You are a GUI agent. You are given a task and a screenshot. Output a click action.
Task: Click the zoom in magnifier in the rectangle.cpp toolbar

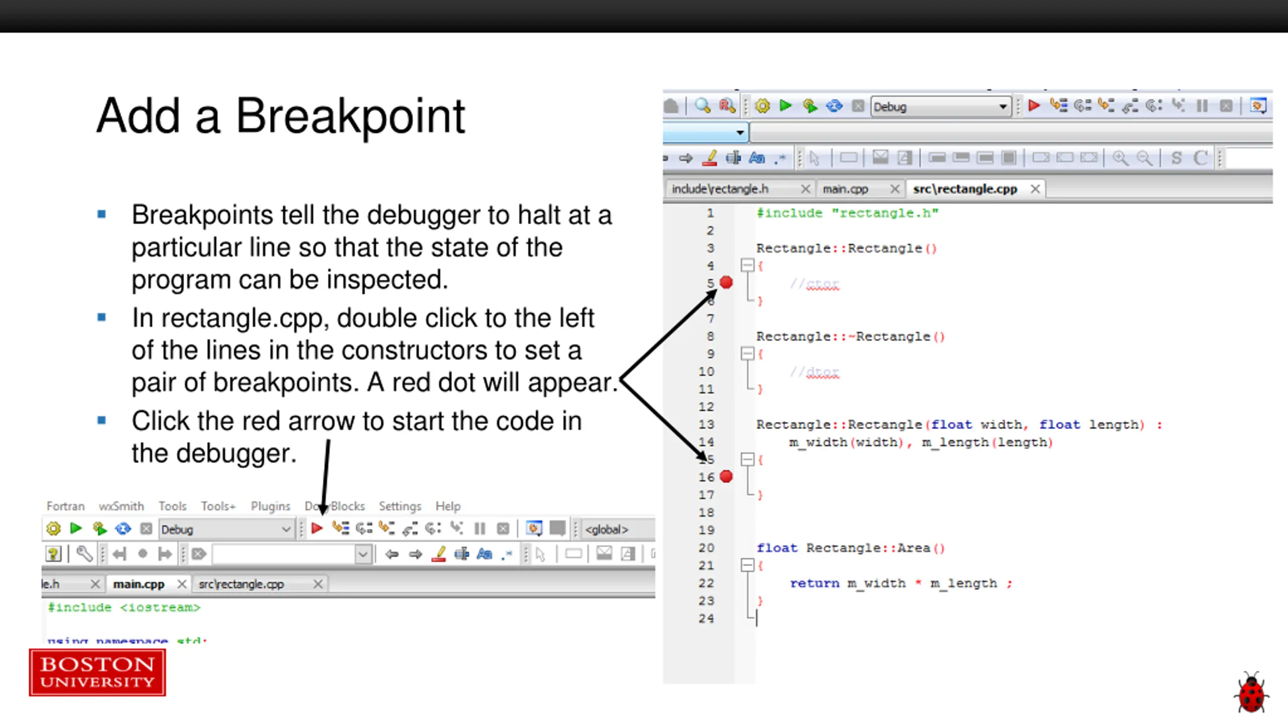(x=1120, y=158)
